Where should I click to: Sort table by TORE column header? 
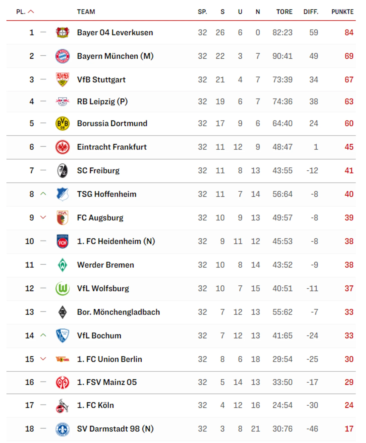pos(284,12)
